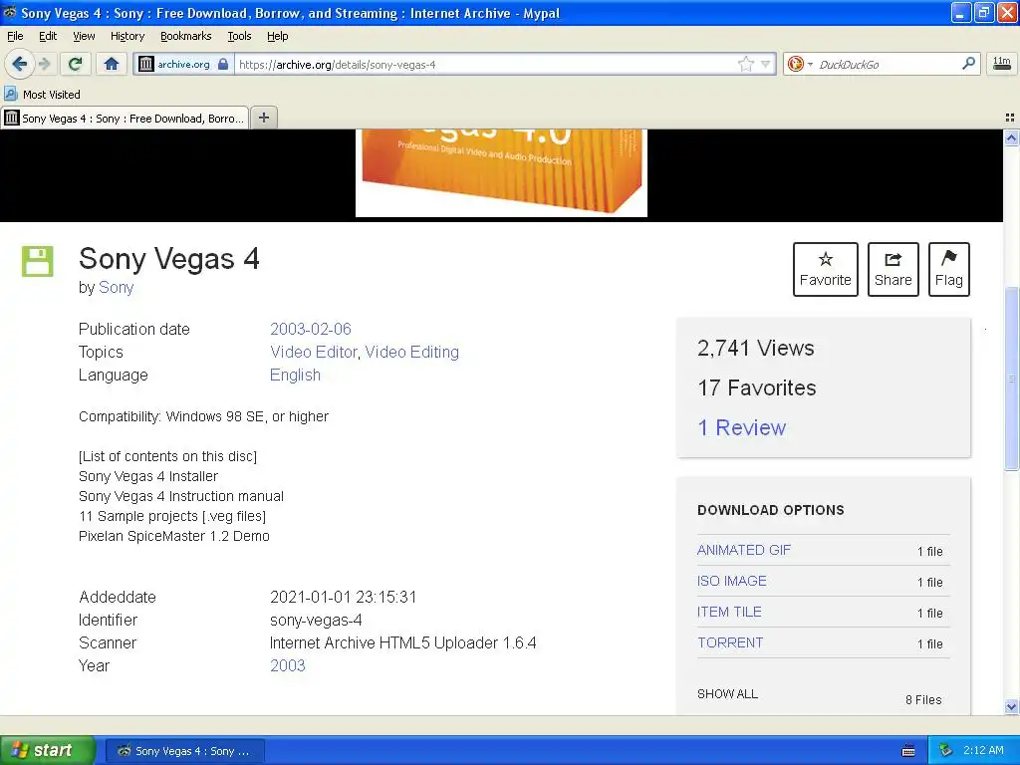Click the system tray network icon
The width and height of the screenshot is (1020, 765).
pyautogui.click(x=946, y=750)
